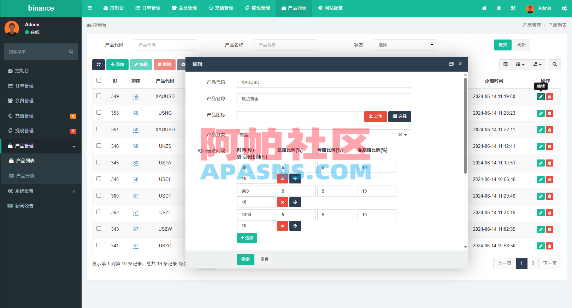This screenshot has height=308, width=572.
Task: Click the 上传 upload button
Action: 376,116
